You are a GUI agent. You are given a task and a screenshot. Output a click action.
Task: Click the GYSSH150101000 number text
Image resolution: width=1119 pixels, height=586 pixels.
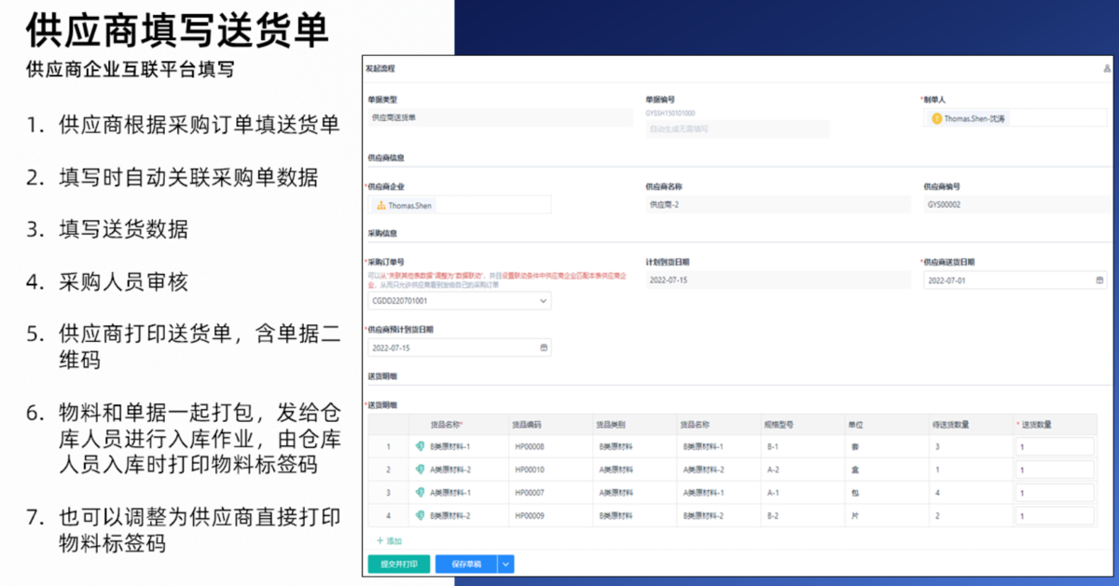(x=670, y=113)
